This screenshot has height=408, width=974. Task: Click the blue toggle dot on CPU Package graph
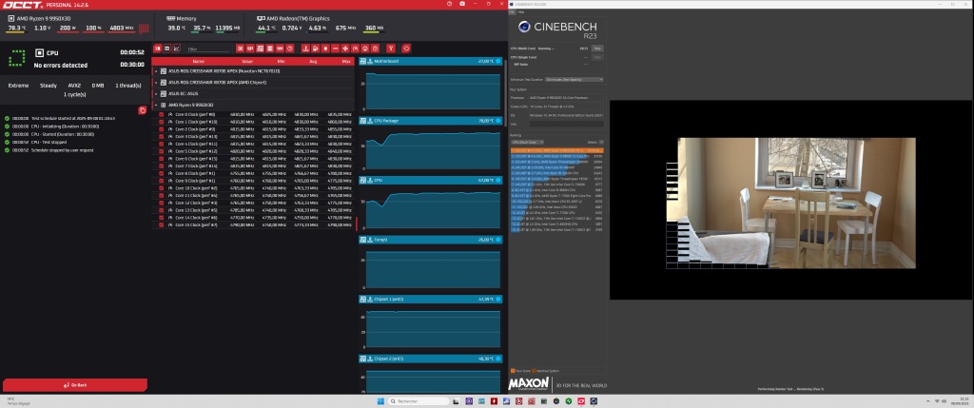pyautogui.click(x=498, y=121)
